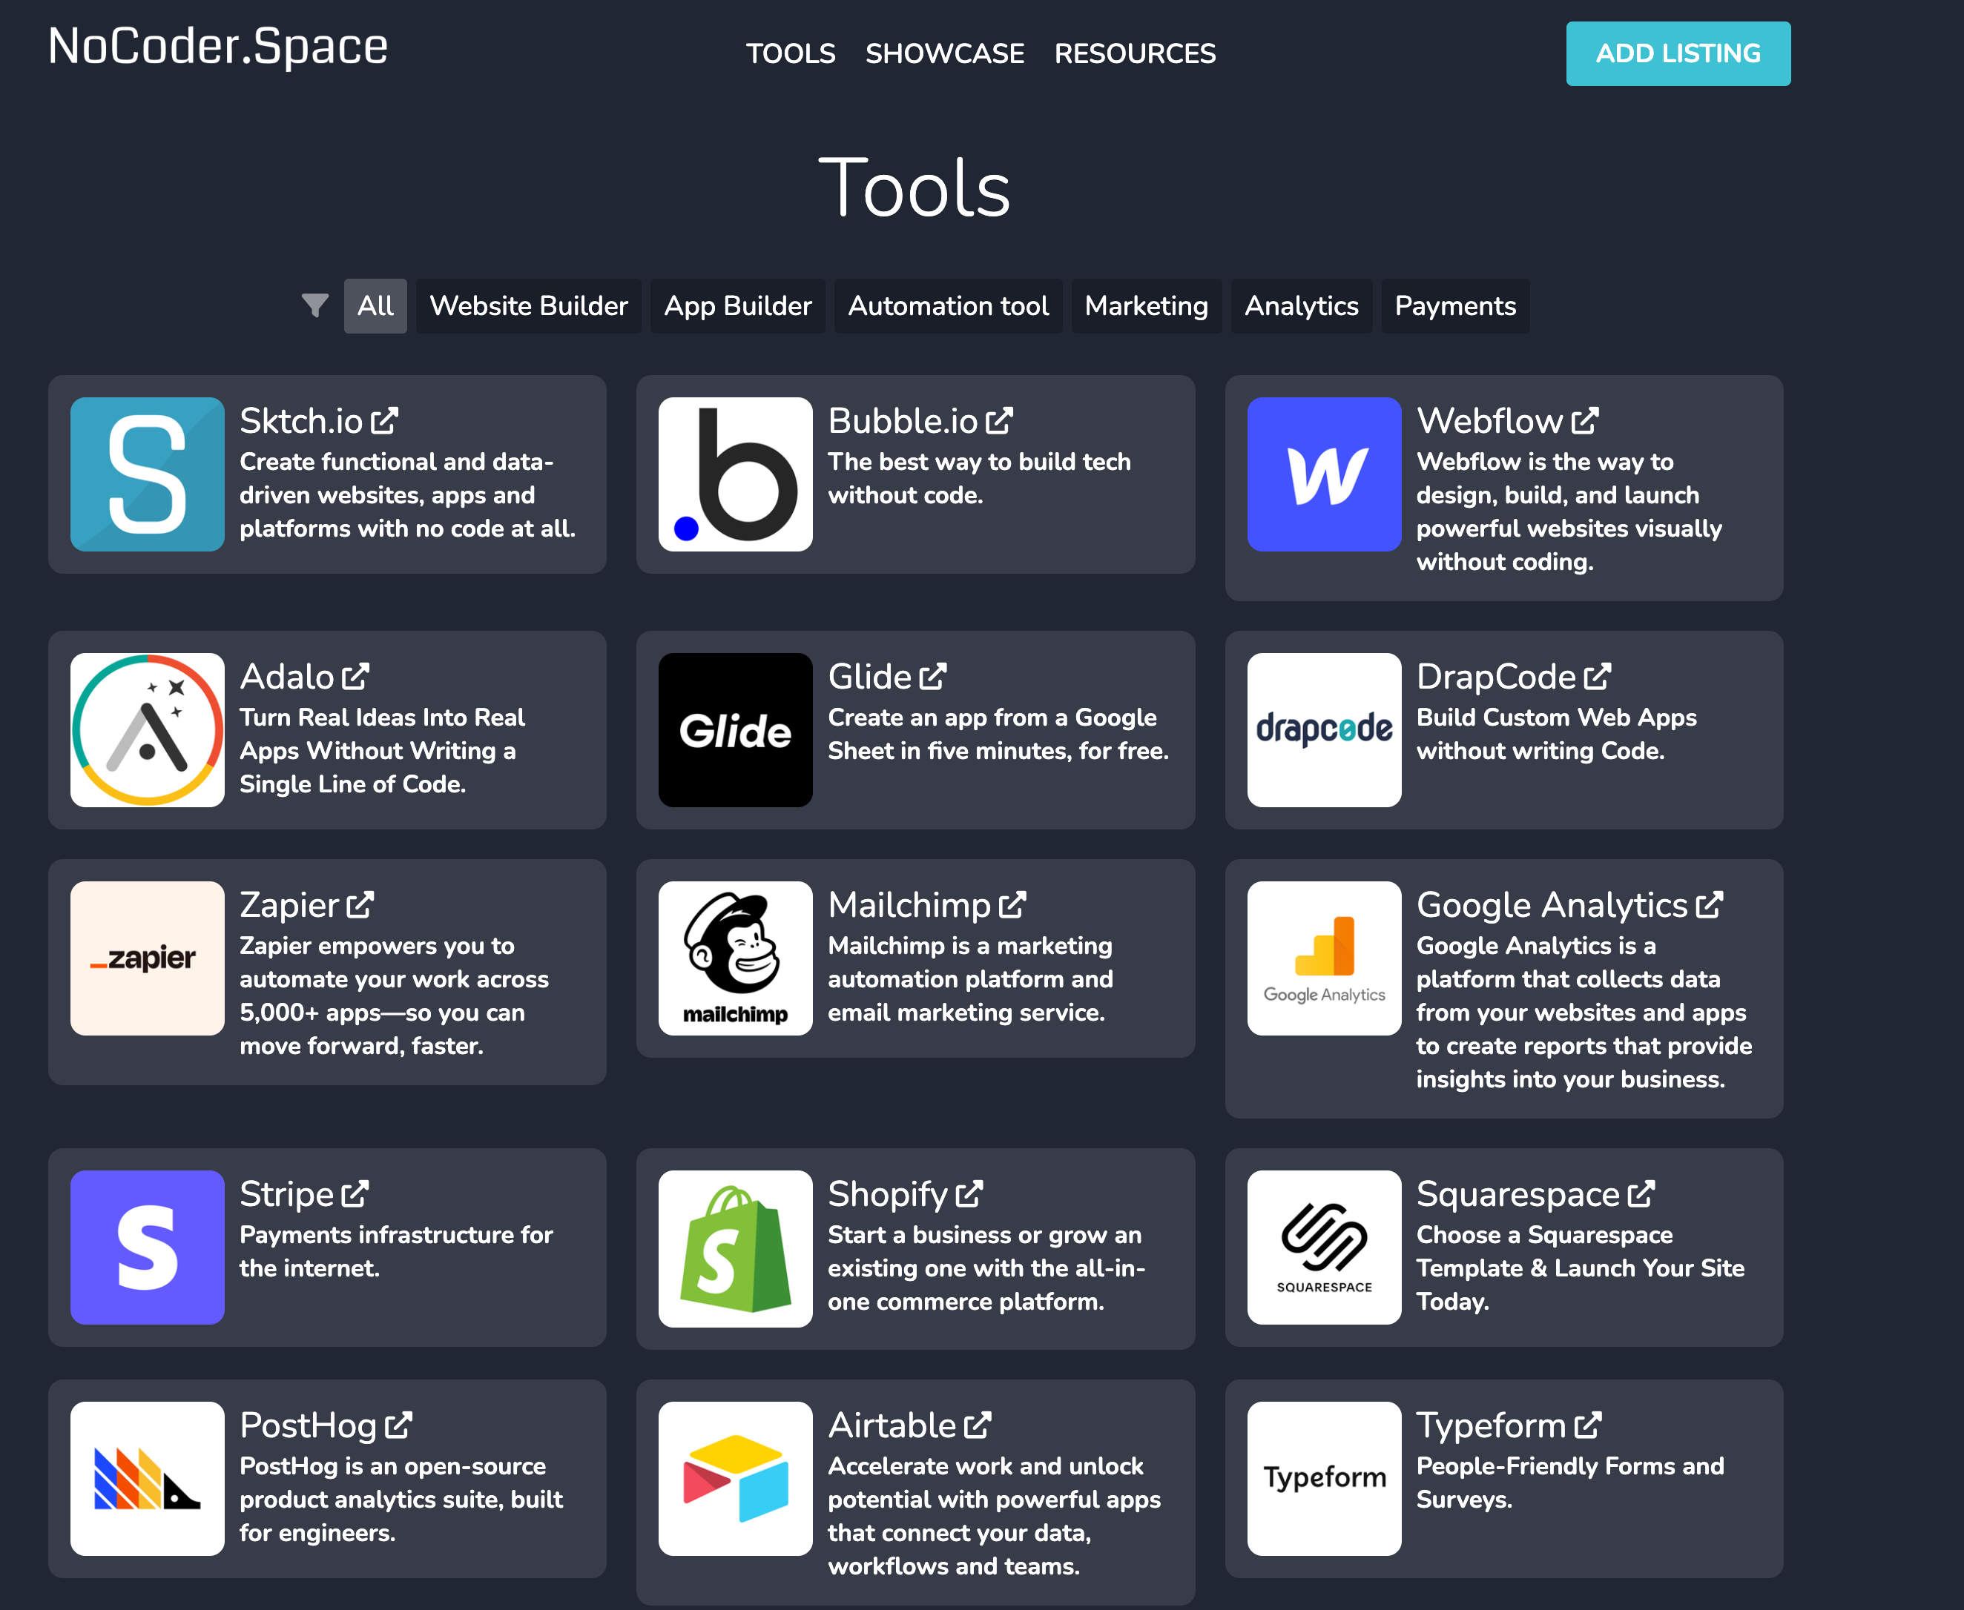Open external link icon beside PostHog
This screenshot has height=1610, width=1964.
pos(398,1425)
